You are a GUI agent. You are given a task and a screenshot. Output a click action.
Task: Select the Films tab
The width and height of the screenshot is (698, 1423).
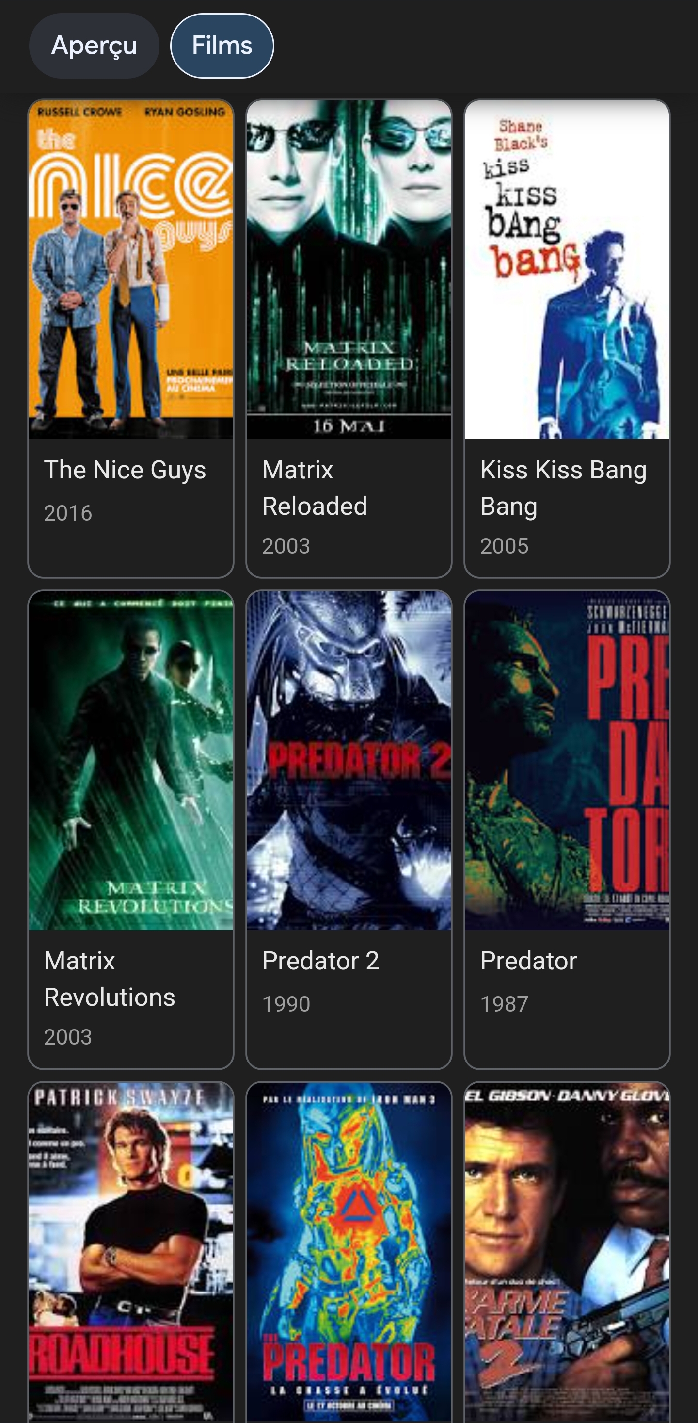(222, 46)
